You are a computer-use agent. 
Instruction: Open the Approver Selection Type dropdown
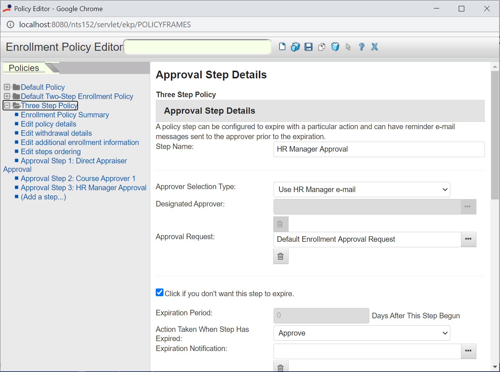(x=362, y=189)
